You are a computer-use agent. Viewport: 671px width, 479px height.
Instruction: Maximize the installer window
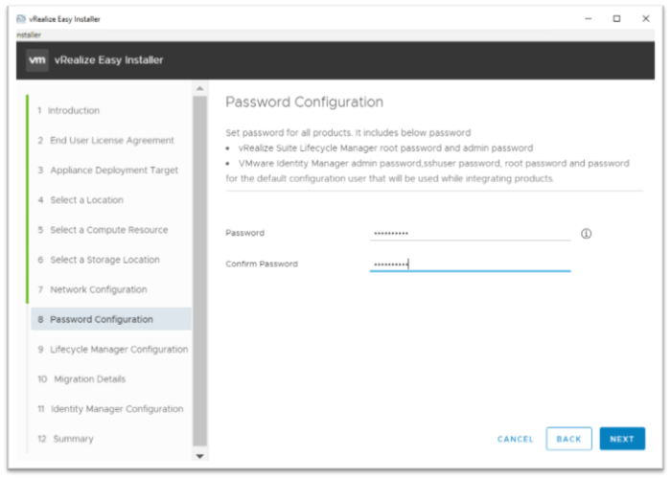(x=616, y=18)
